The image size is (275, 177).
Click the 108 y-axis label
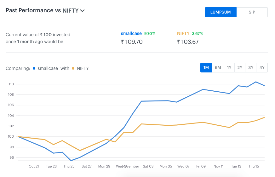tap(11, 94)
